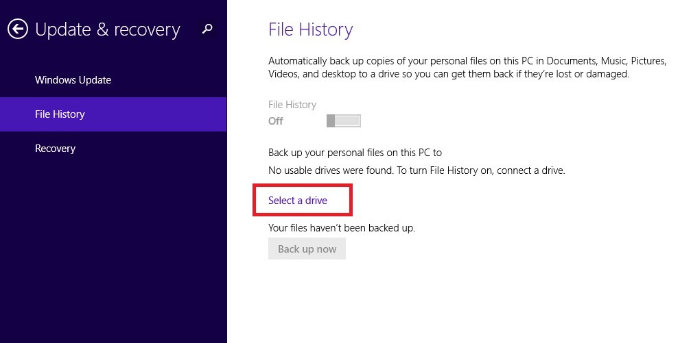Viewport: 680px width, 343px height.
Task: Click the File History page heading
Action: pyautogui.click(x=311, y=29)
